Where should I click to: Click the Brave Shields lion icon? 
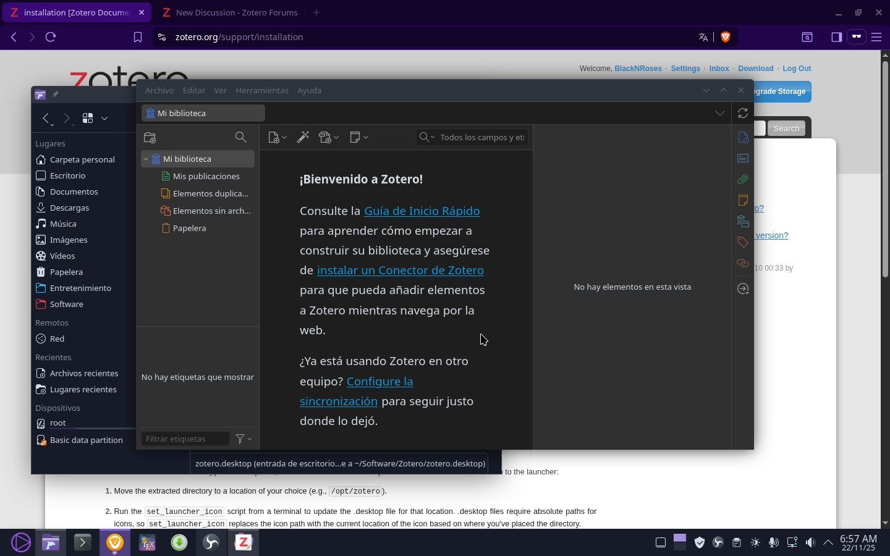726,37
